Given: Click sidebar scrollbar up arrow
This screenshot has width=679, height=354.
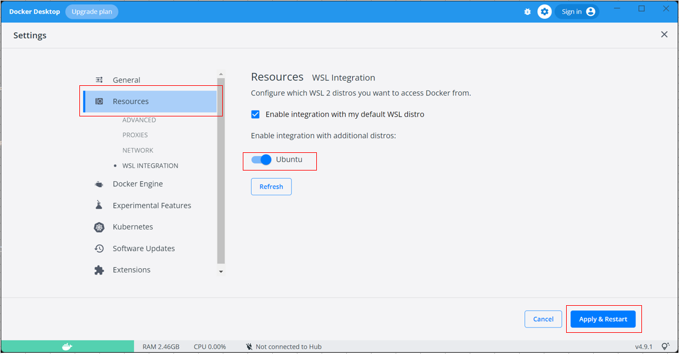Looking at the screenshot, I should point(221,74).
